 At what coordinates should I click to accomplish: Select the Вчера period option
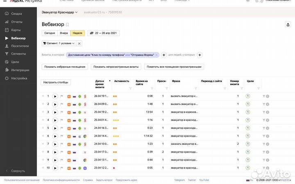64,33
